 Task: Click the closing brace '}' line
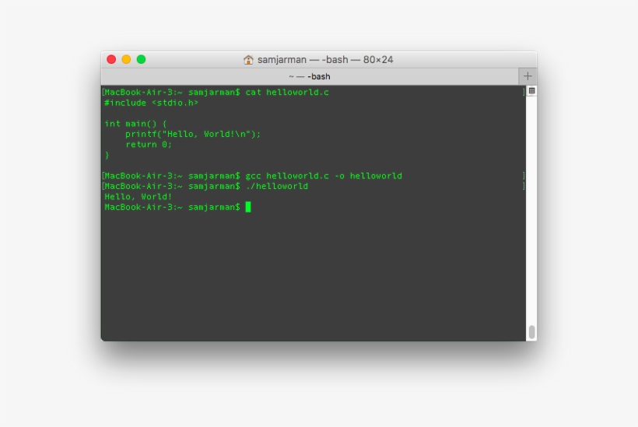point(107,155)
